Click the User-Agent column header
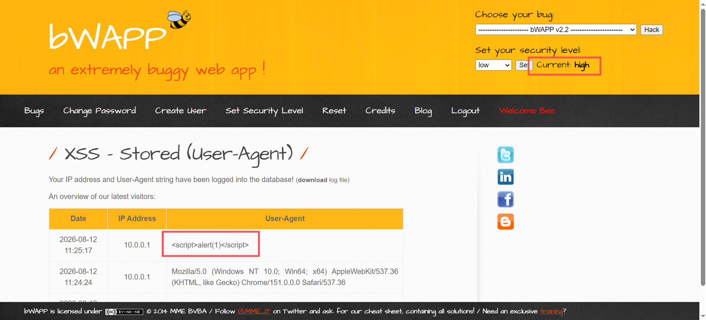706x320 pixels. [285, 218]
